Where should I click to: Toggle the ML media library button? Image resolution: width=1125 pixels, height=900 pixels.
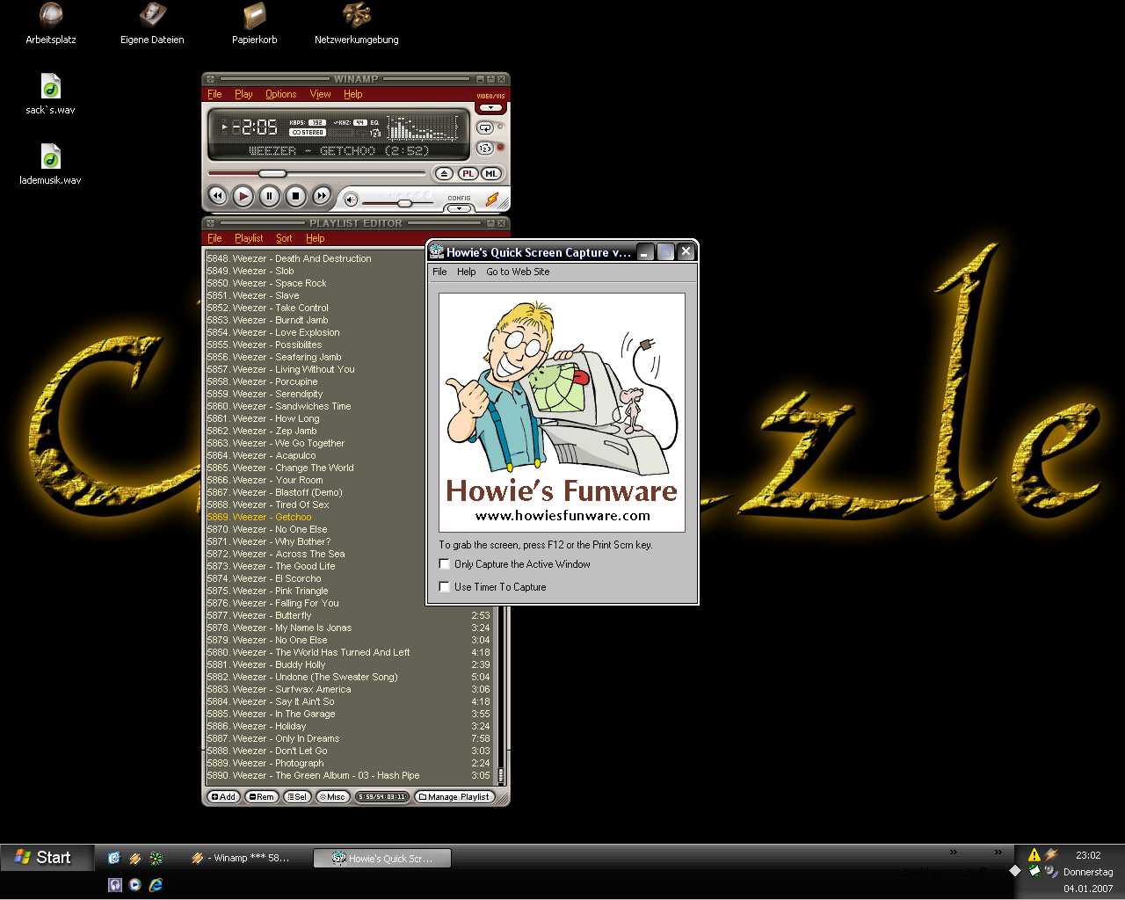click(491, 174)
